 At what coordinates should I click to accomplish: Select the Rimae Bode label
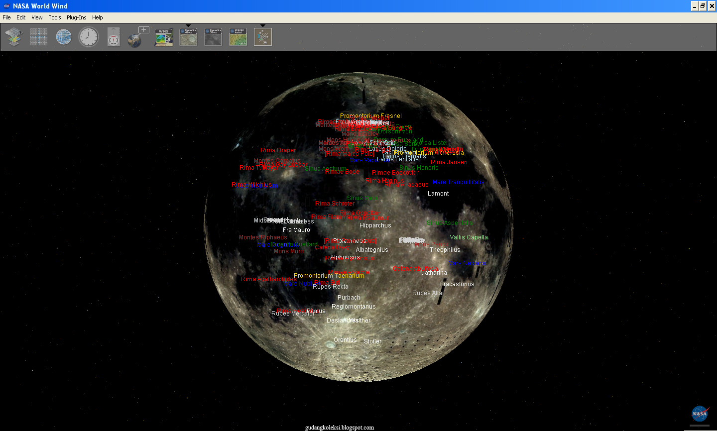[x=342, y=172]
